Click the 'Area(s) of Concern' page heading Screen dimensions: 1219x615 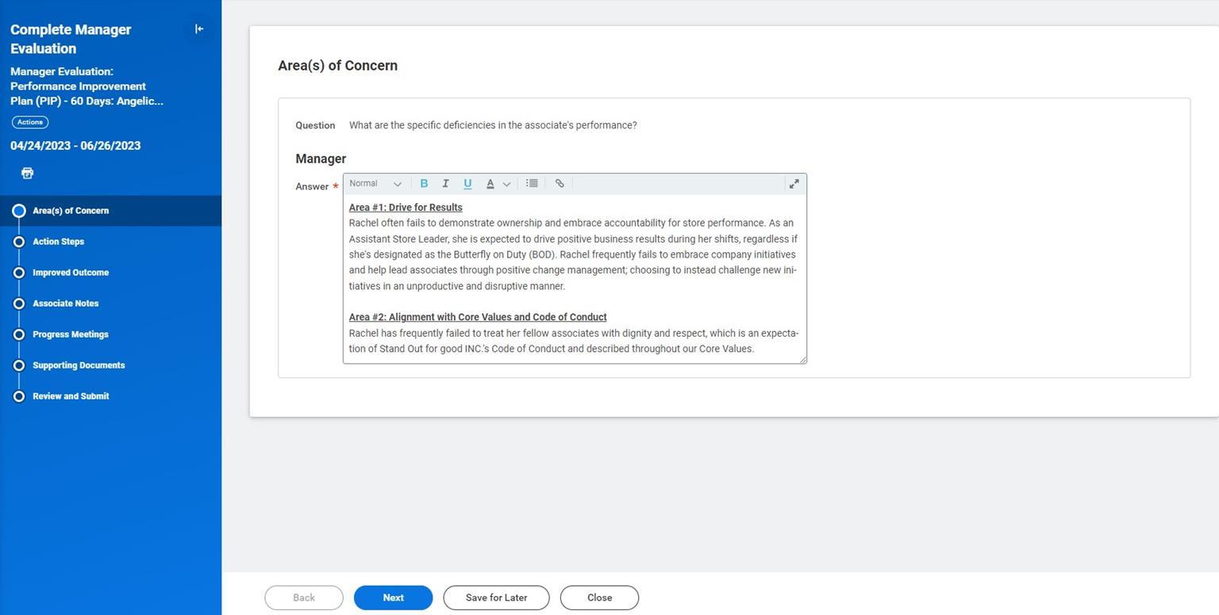[x=338, y=66]
